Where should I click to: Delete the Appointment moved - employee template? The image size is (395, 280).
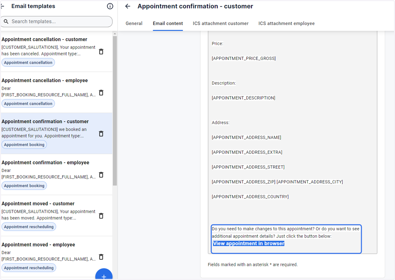101,257
